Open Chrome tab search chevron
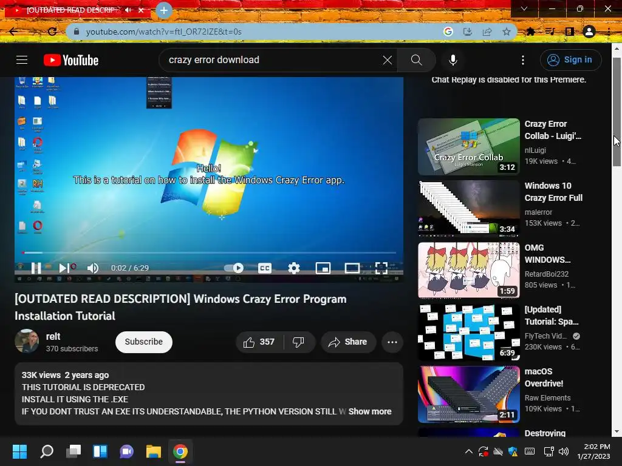Image resolution: width=622 pixels, height=466 pixels. click(x=524, y=8)
